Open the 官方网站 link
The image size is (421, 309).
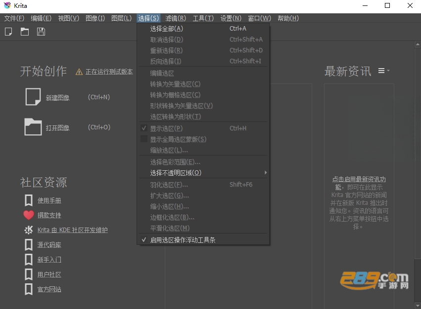pos(49,289)
